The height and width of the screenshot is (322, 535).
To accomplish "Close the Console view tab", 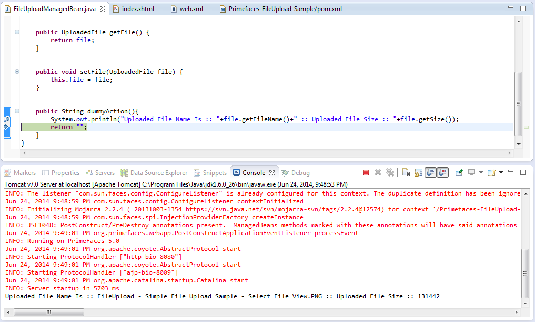I will [x=272, y=173].
